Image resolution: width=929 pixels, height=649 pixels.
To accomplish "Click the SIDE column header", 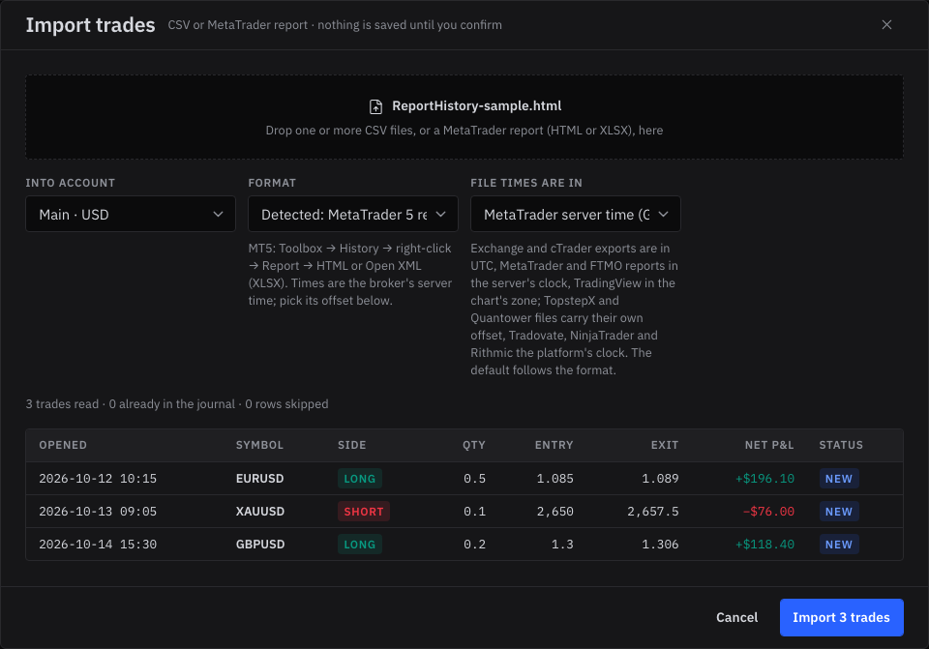I will [x=352, y=445].
